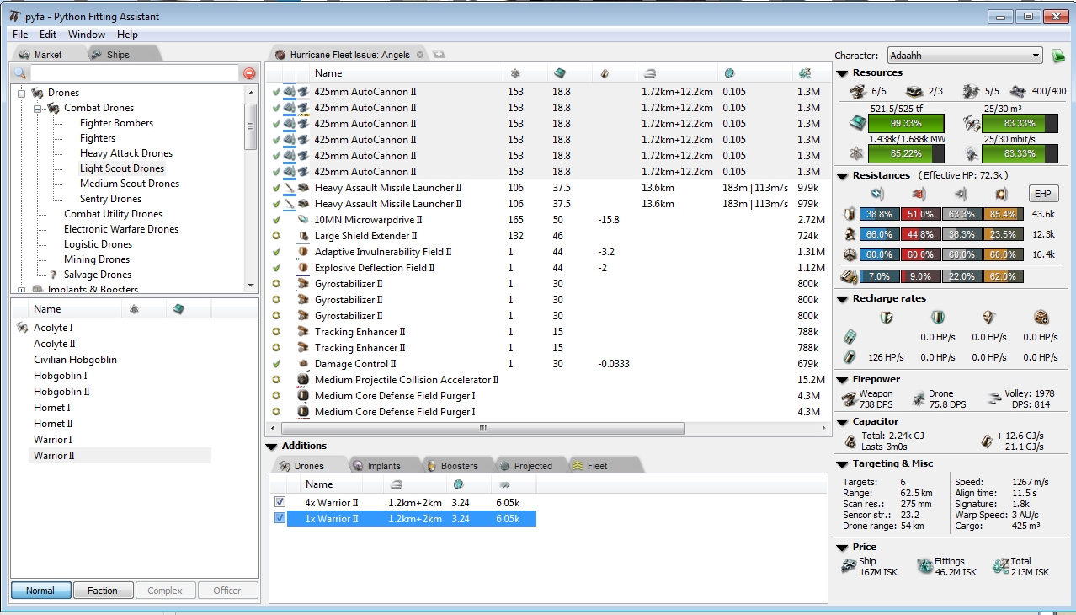This screenshot has height=615, width=1076.
Task: Open the Edit menu
Action: coord(48,35)
